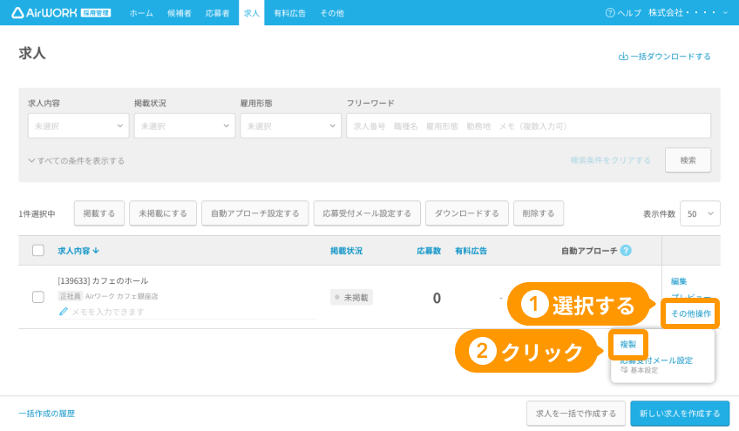
Task: Click the 検索 button
Action: [x=688, y=160]
